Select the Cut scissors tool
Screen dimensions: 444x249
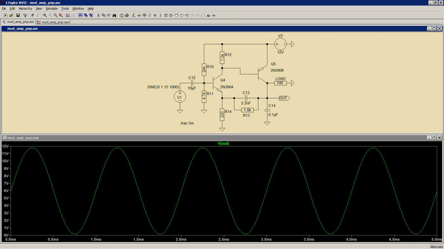(98, 15)
